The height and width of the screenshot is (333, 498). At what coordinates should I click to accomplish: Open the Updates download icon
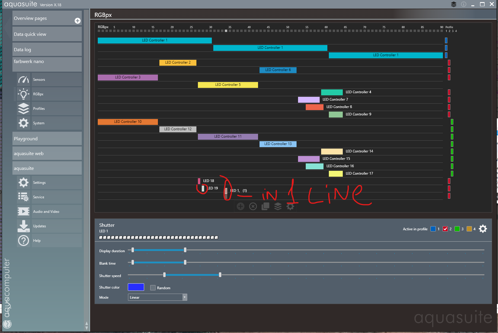click(x=24, y=226)
